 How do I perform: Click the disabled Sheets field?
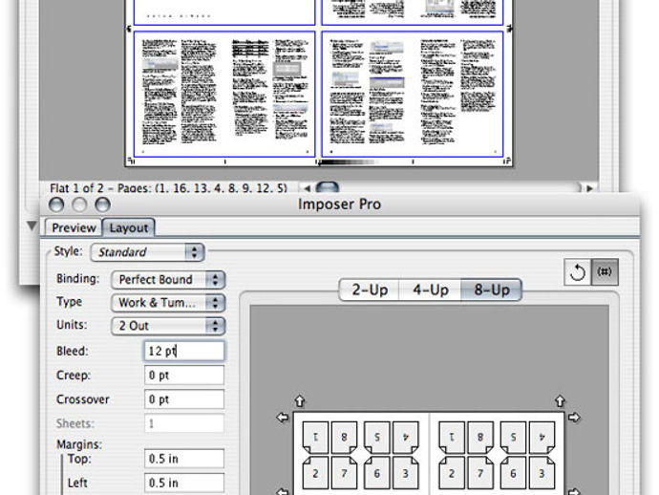point(184,423)
